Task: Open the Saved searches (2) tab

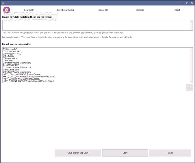Action: [66, 10]
